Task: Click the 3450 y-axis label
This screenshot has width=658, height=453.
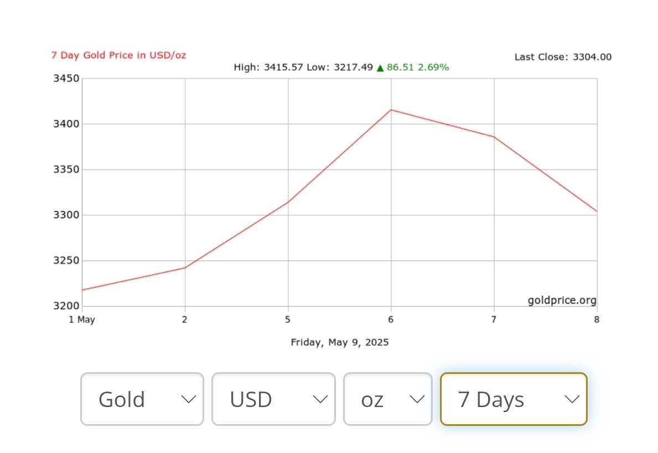Action: [x=66, y=79]
